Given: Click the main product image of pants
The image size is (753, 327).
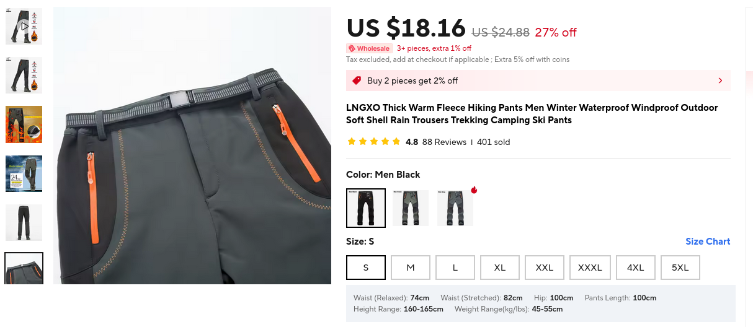Looking at the screenshot, I should pos(192,146).
